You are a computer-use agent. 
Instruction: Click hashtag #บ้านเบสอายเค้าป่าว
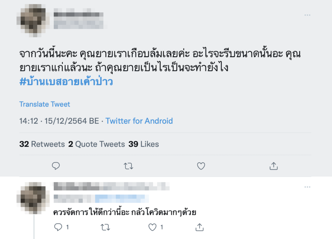(x=66, y=82)
